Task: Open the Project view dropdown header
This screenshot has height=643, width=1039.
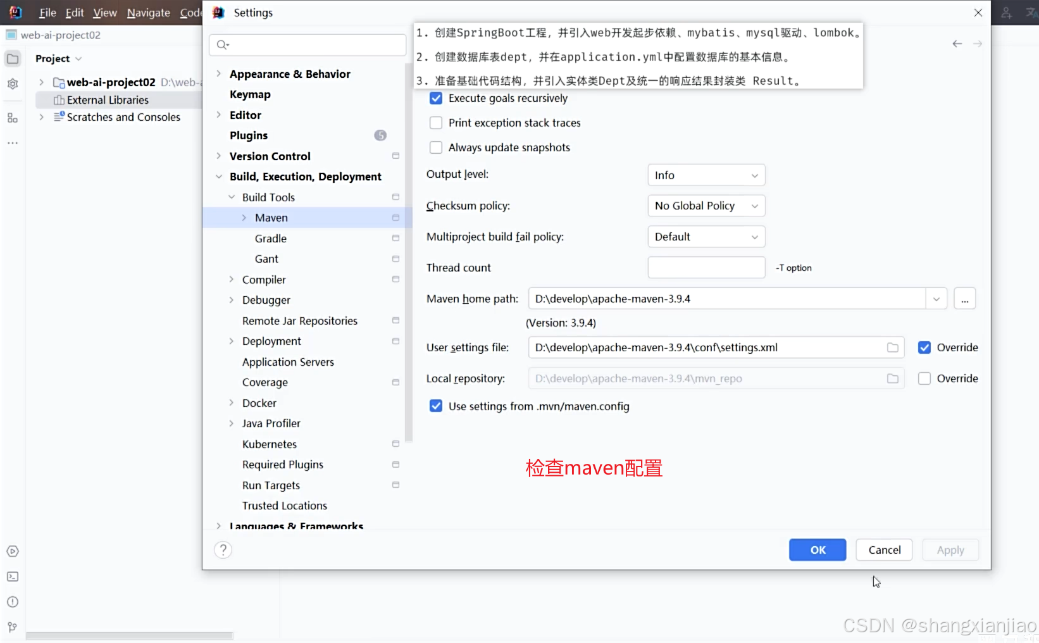Action: [58, 59]
